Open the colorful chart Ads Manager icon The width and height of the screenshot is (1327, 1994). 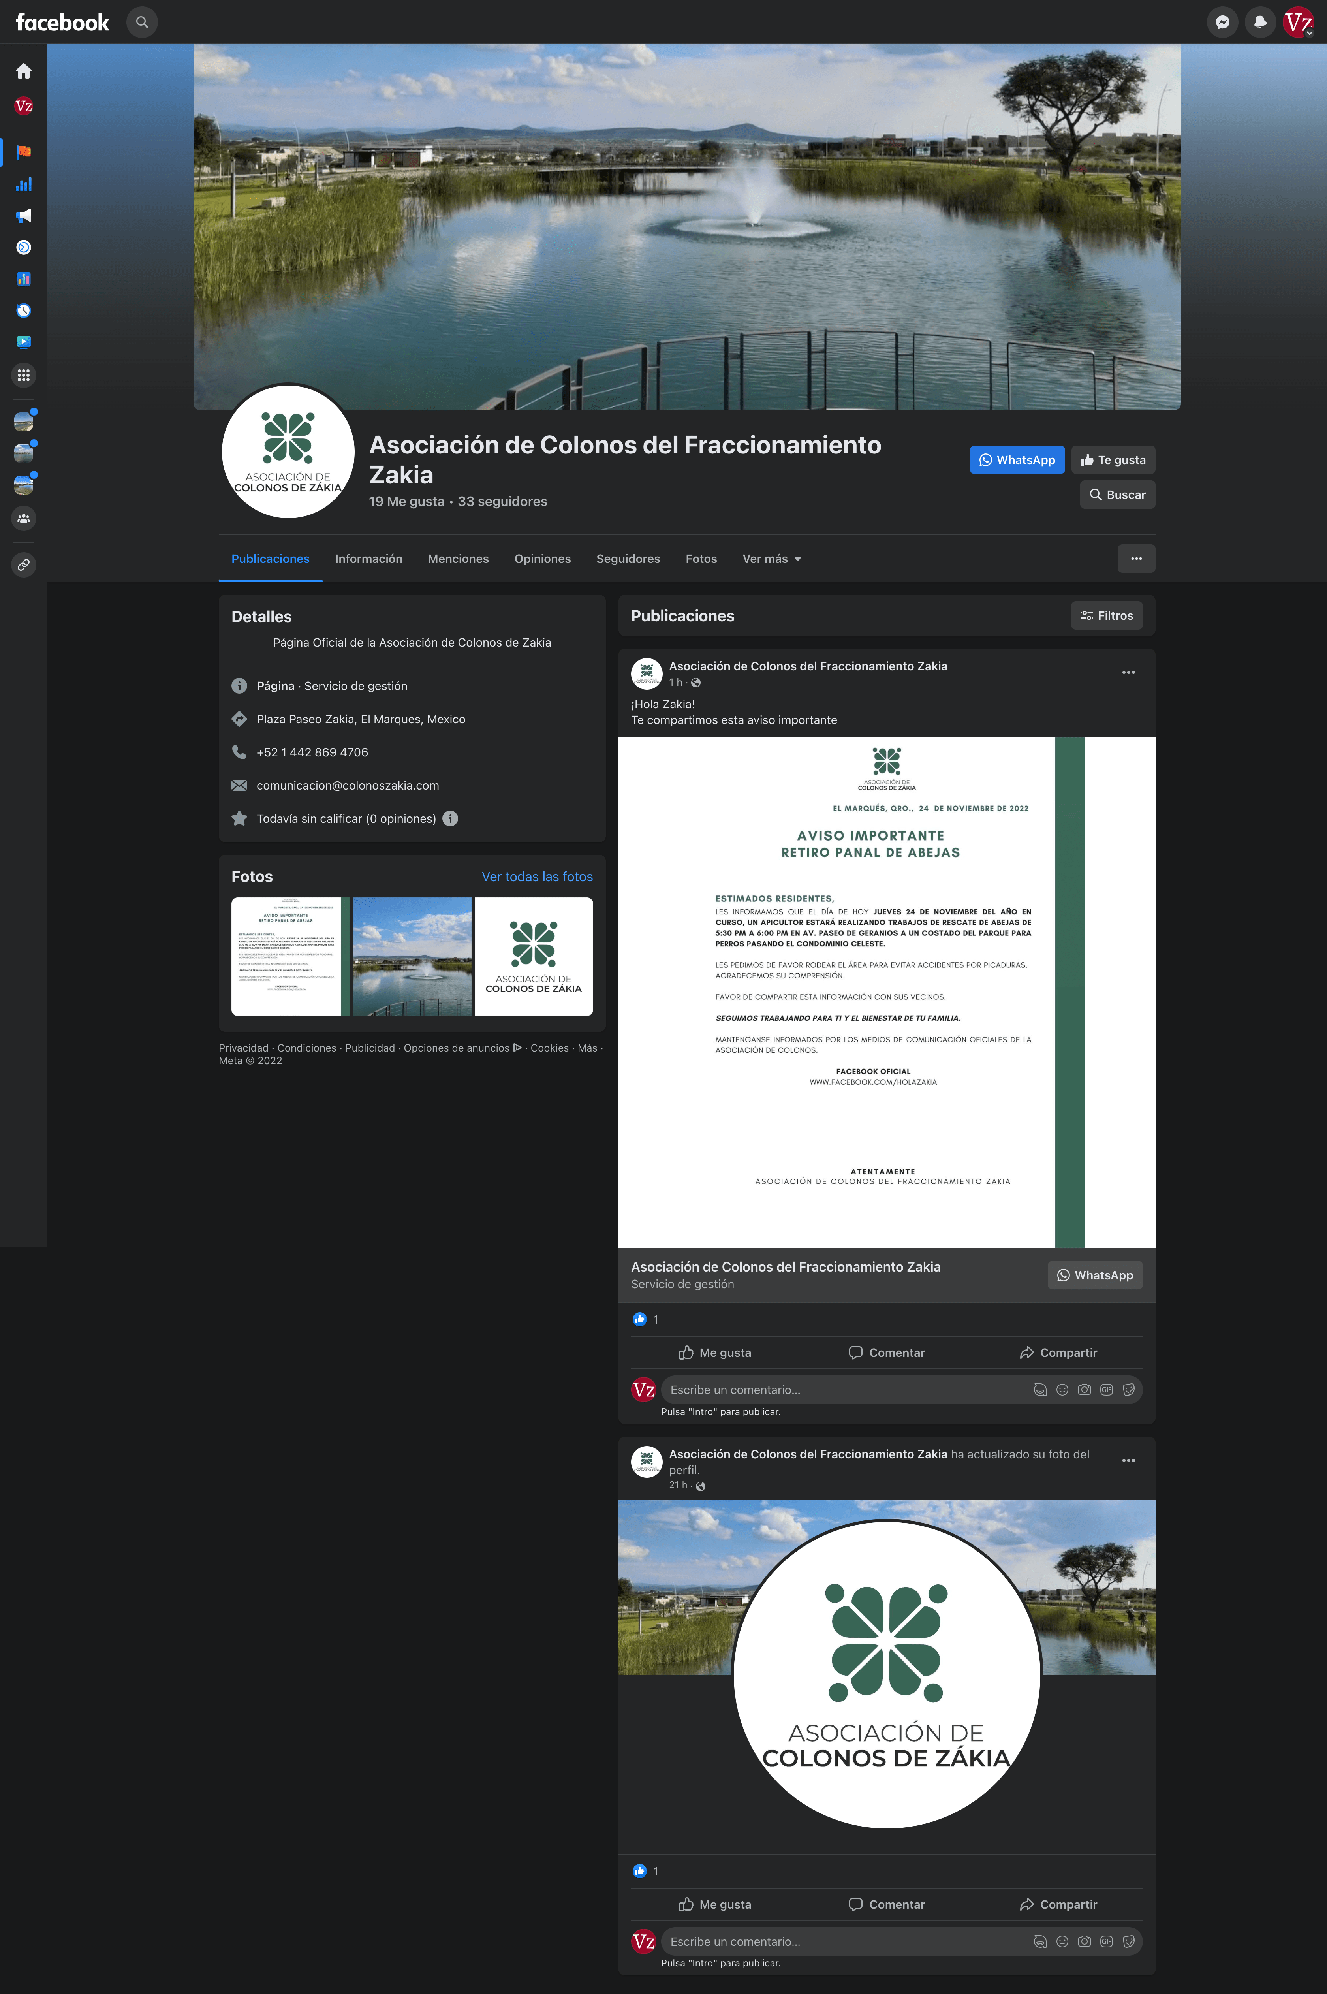point(24,278)
